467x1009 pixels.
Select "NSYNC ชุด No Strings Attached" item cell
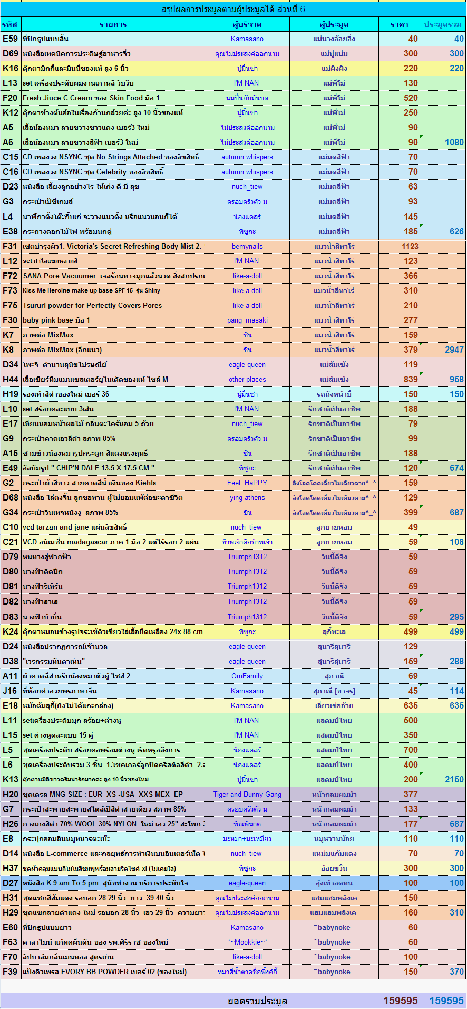[113, 157]
